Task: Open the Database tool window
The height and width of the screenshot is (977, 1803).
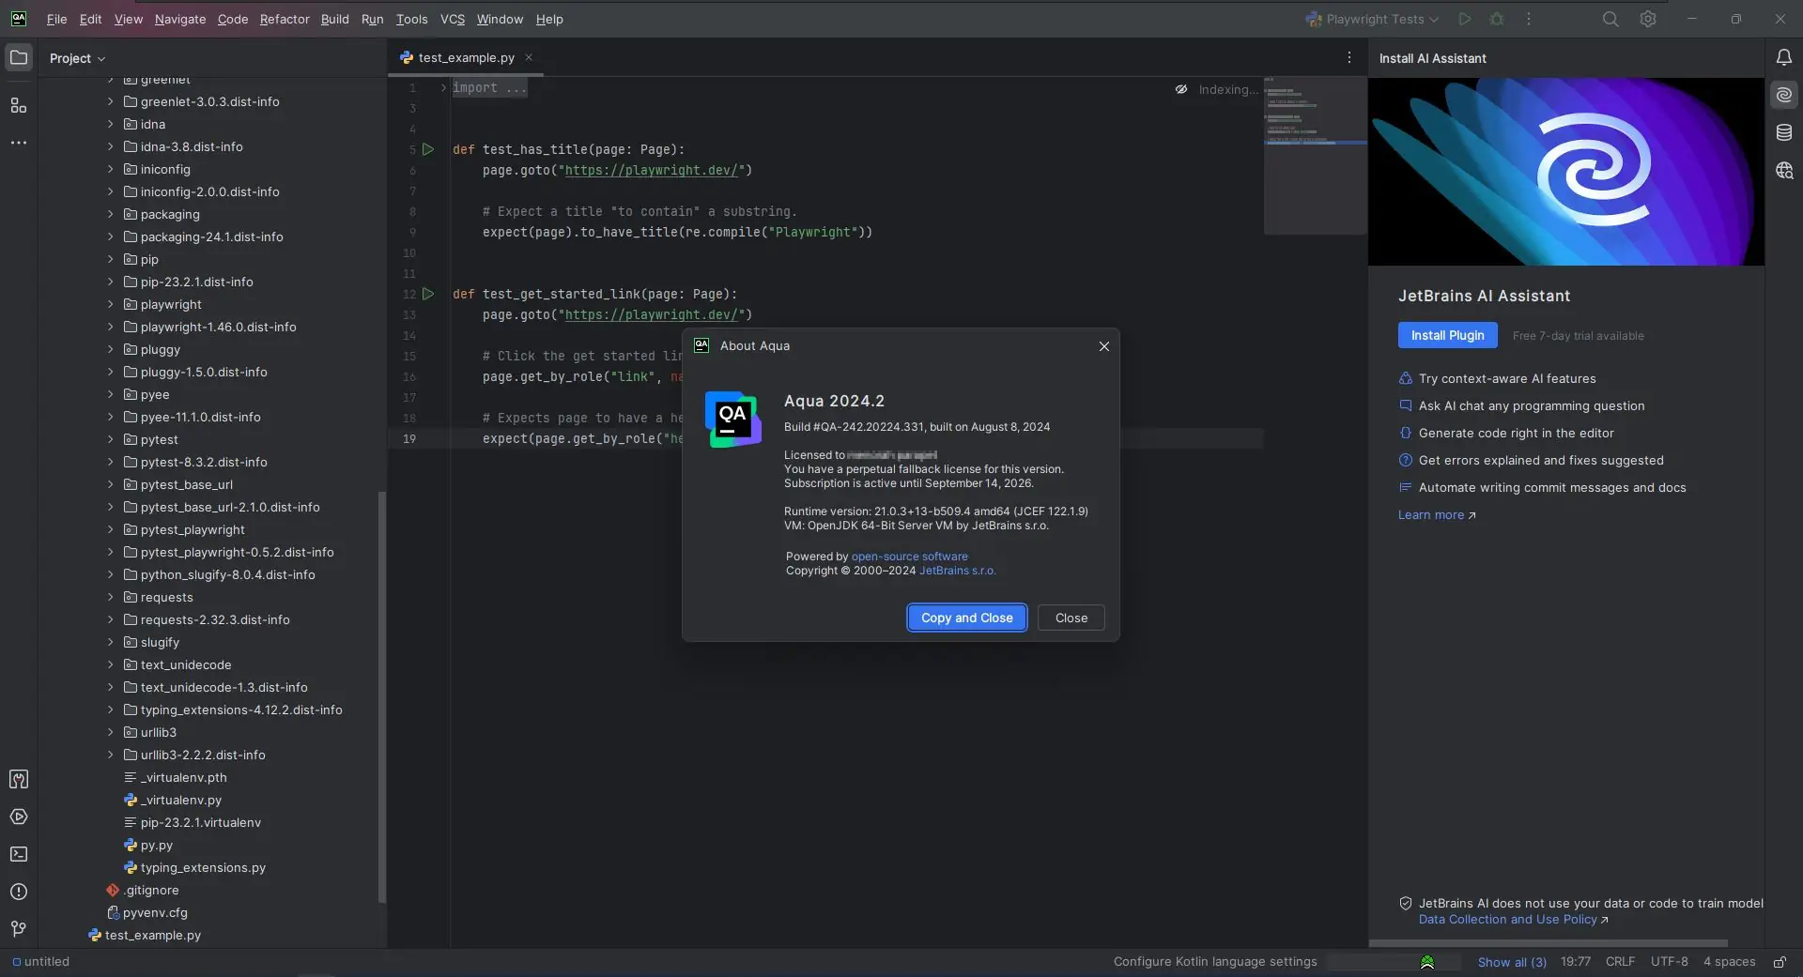Action: coord(1784,132)
